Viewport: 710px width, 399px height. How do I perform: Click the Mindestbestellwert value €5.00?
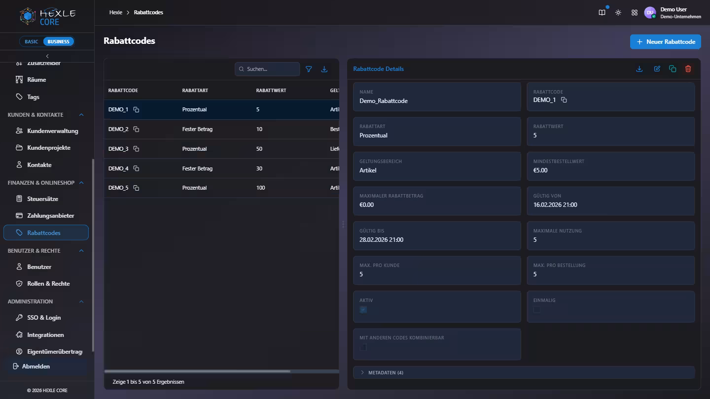(x=540, y=170)
